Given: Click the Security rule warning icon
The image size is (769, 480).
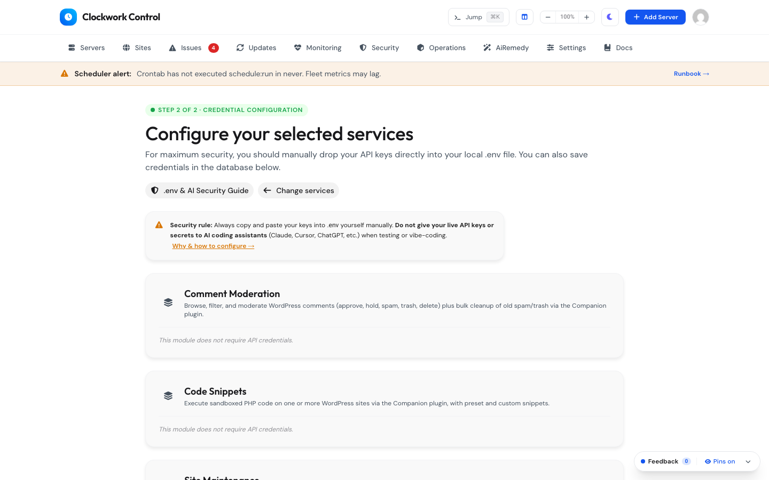Looking at the screenshot, I should [x=159, y=225].
